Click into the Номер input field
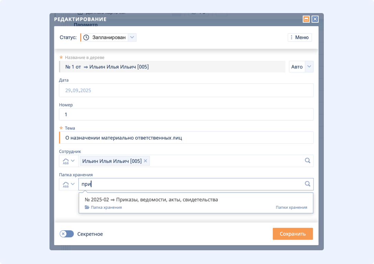 pyautogui.click(x=186, y=114)
